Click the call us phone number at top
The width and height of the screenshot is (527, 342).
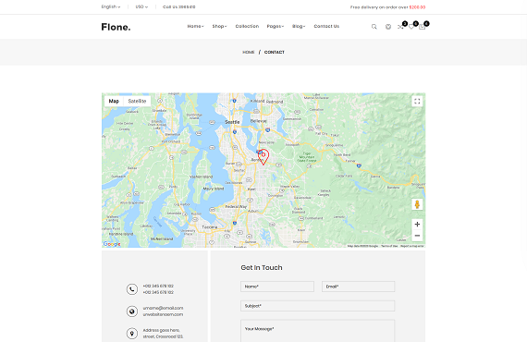pyautogui.click(x=178, y=6)
